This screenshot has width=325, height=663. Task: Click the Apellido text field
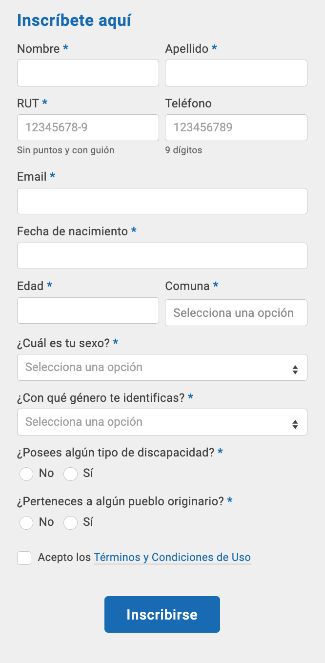(x=236, y=73)
